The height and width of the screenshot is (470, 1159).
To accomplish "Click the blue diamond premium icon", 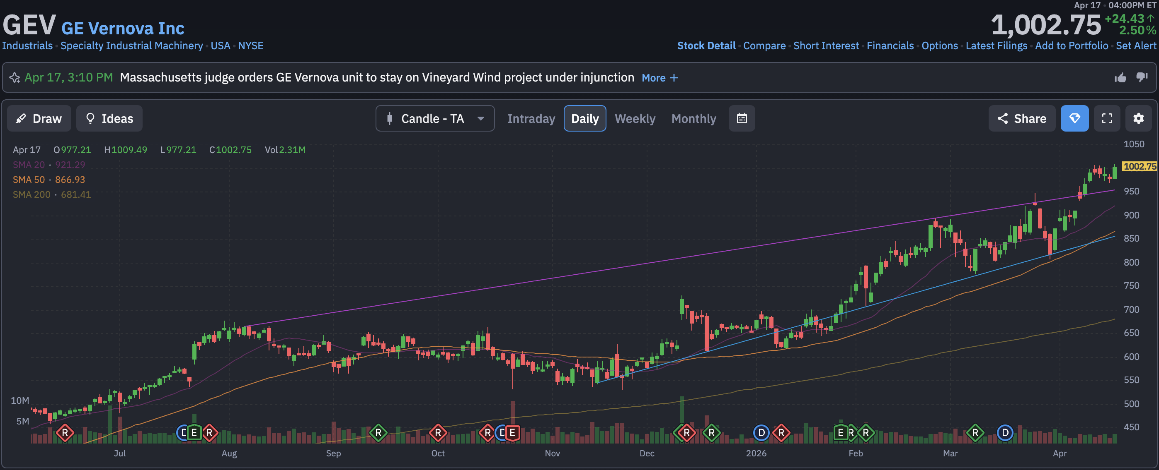I will pos(1074,118).
